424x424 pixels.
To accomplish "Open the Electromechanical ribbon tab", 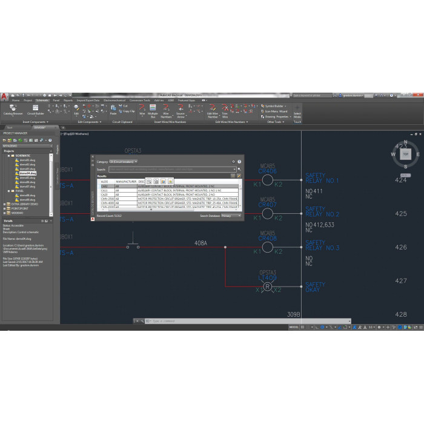I will tap(114, 101).
